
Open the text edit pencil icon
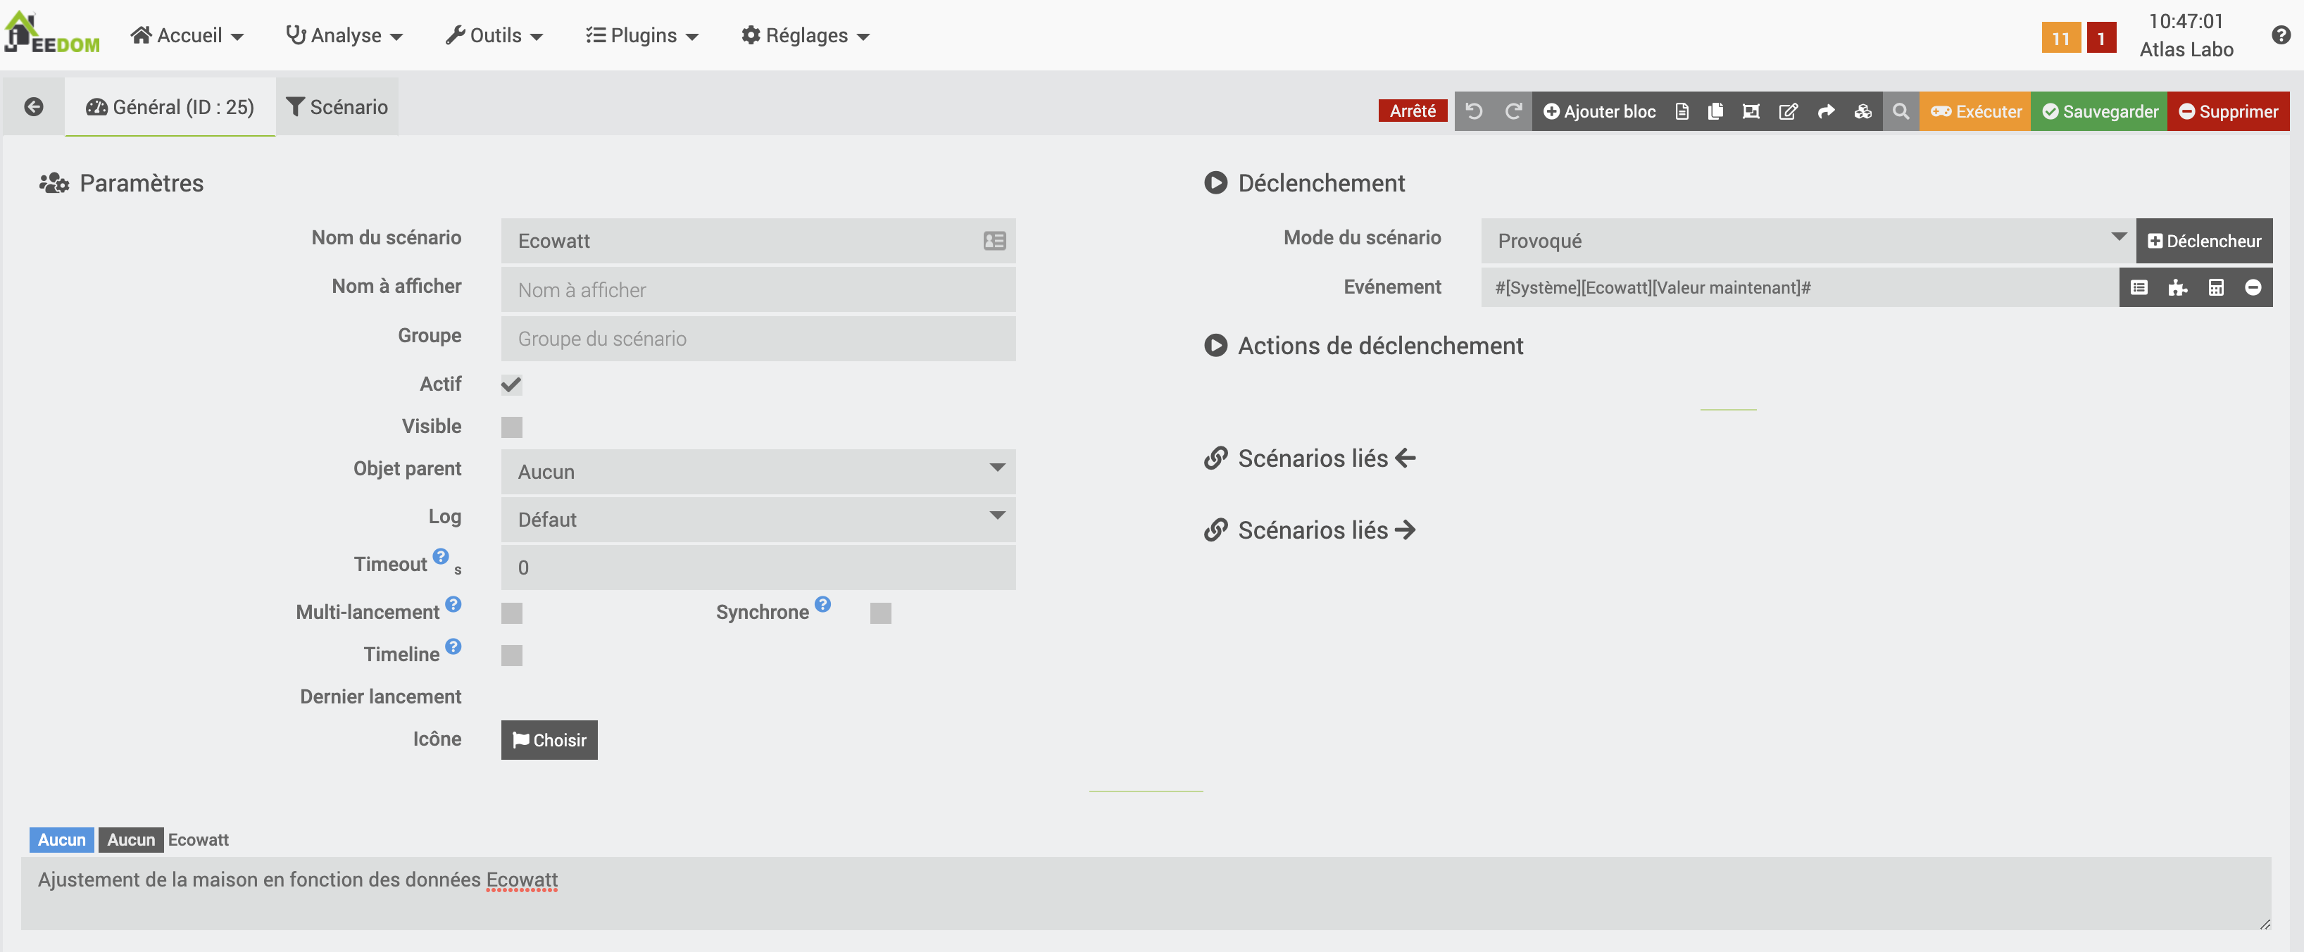click(x=1788, y=111)
